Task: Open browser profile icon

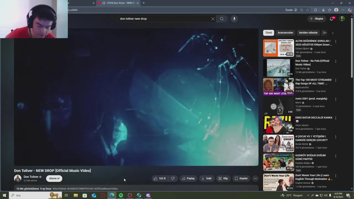Action: pyautogui.click(x=336, y=10)
